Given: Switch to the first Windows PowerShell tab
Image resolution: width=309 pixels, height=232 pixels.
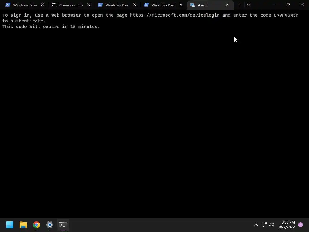Looking at the screenshot, I should 25,5.
